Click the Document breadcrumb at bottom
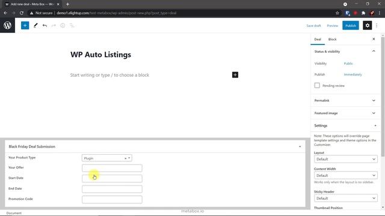This screenshot has height=216, width=385. (x=14, y=213)
